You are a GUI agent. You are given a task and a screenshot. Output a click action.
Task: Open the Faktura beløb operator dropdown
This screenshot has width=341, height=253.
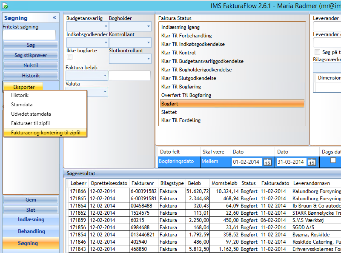(86, 76)
